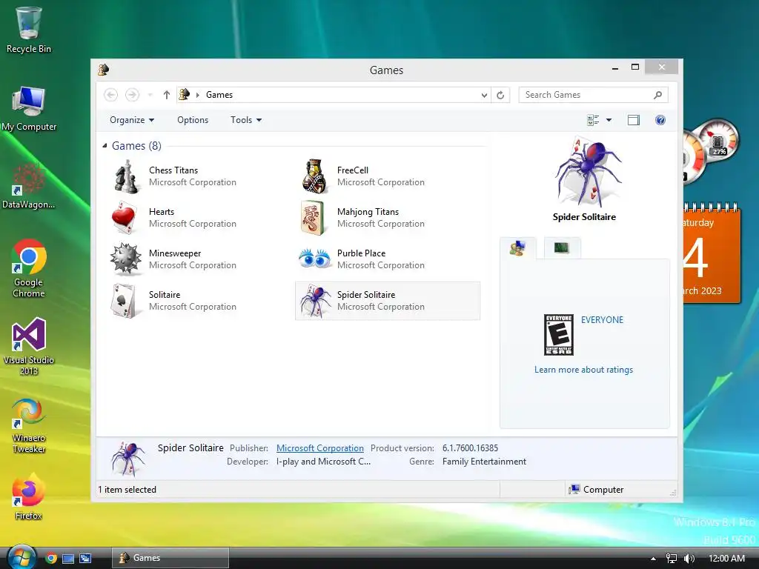The width and height of the screenshot is (759, 569).
Task: Open Microsoft Corporation publisher link
Action: pyautogui.click(x=320, y=448)
